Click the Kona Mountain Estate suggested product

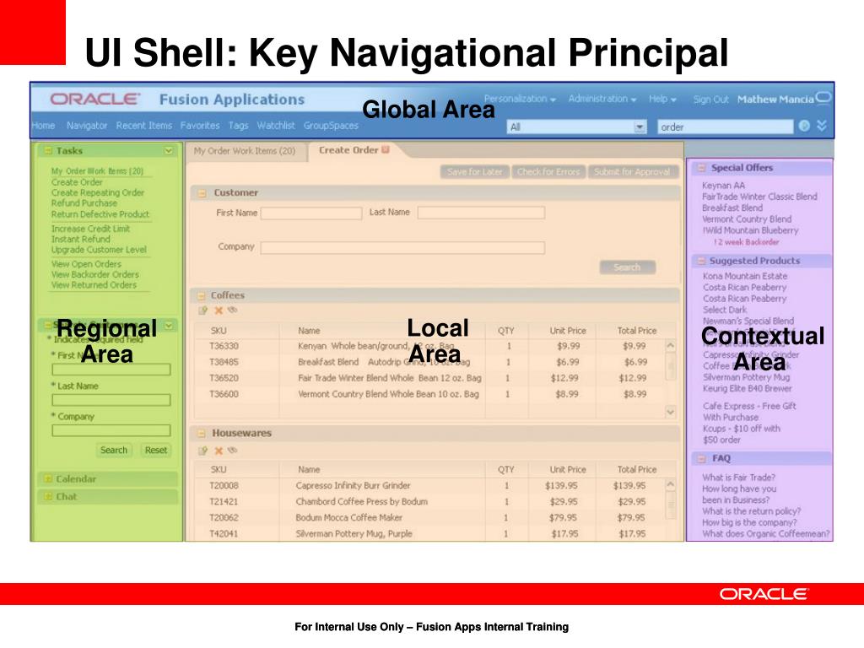coord(745,276)
